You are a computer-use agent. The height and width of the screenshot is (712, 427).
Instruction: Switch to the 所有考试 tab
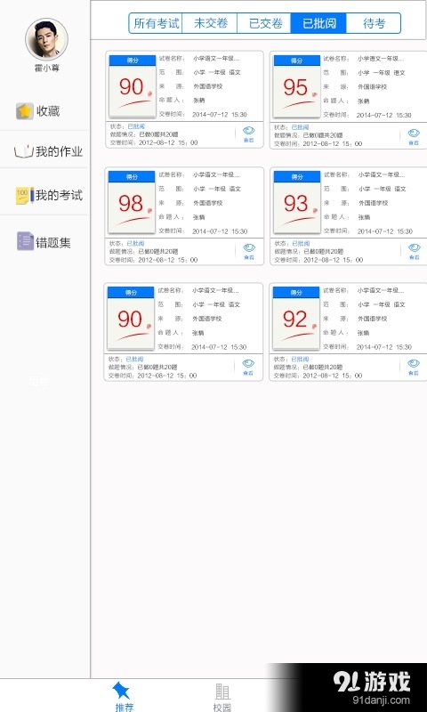[x=156, y=23]
